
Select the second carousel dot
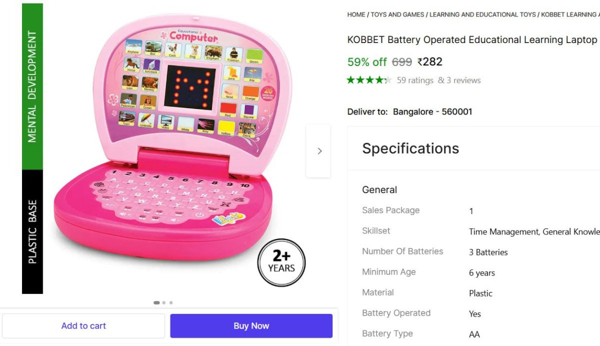pyautogui.click(x=163, y=302)
